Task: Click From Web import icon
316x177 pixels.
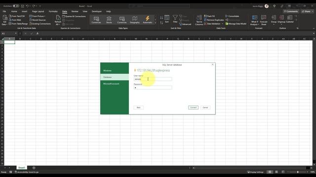Action: pyautogui.click(x=10, y=20)
